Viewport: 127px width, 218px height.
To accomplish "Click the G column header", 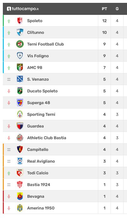I will pos(117,9).
